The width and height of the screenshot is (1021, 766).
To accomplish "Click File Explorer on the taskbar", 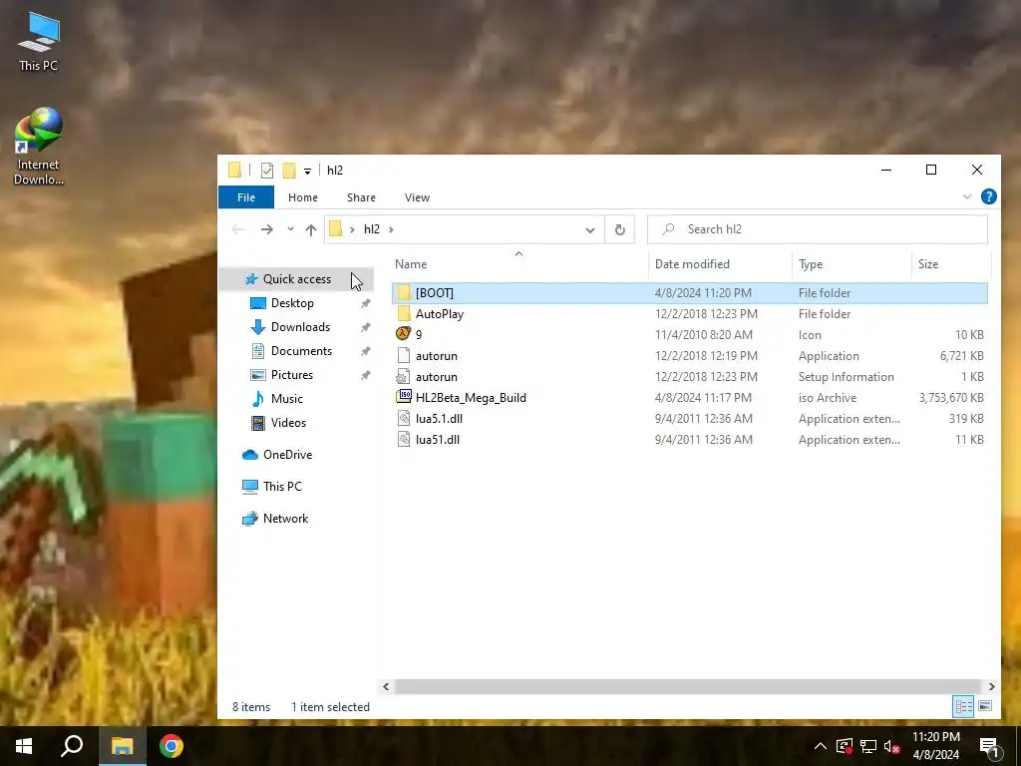I will coord(122,746).
